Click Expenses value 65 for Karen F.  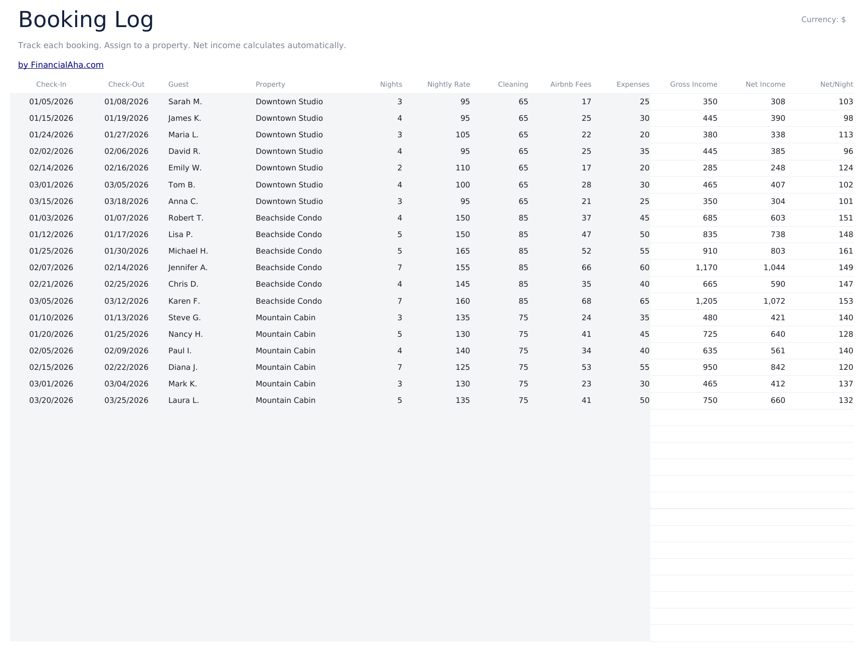pyautogui.click(x=644, y=301)
